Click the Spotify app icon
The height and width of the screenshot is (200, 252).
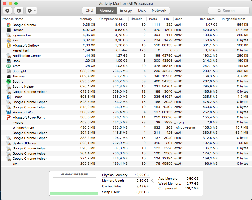tap(9, 81)
